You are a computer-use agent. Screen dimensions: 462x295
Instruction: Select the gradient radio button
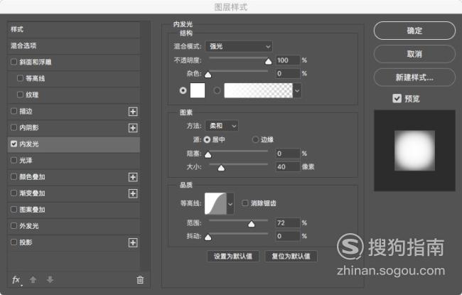click(217, 90)
